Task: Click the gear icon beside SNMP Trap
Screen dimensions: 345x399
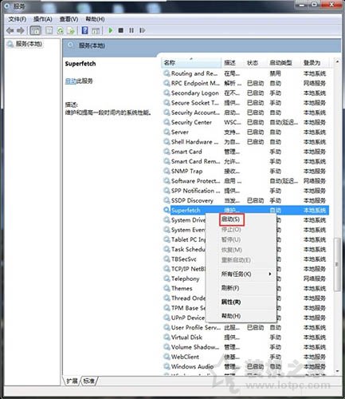Action: (x=167, y=171)
